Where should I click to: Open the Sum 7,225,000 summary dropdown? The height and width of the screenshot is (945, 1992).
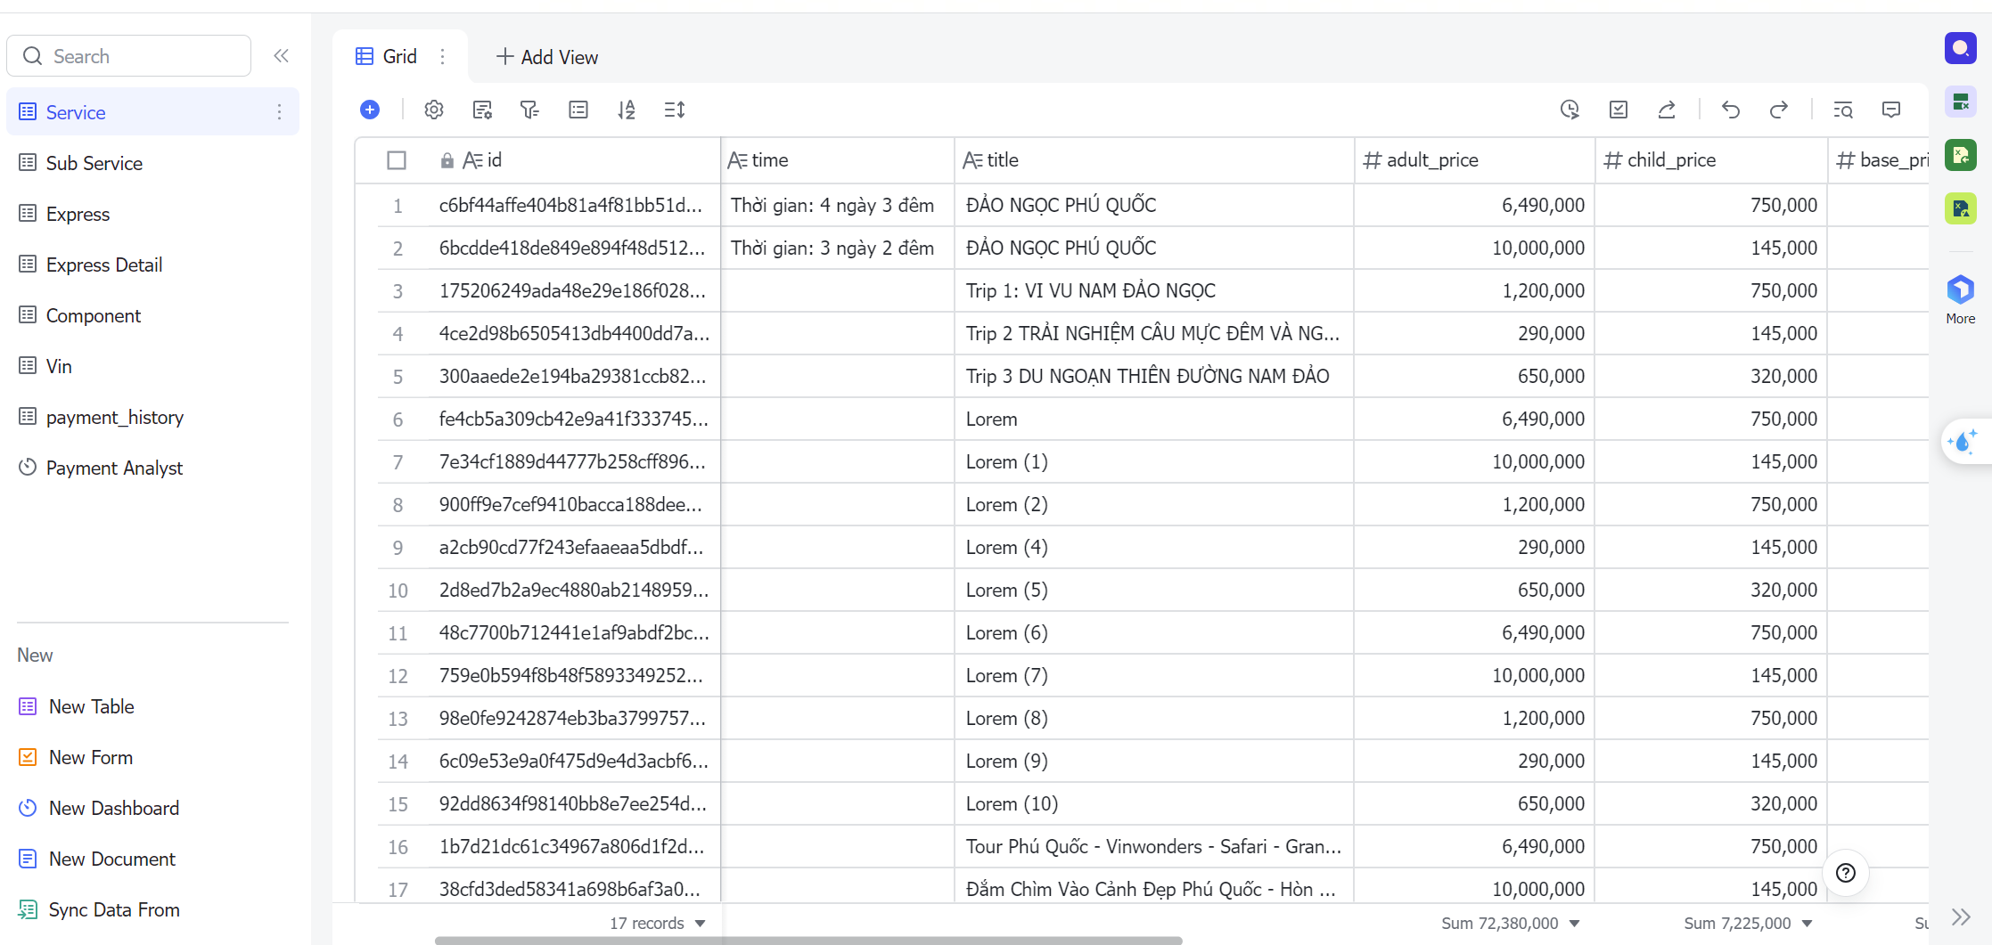1748,924
